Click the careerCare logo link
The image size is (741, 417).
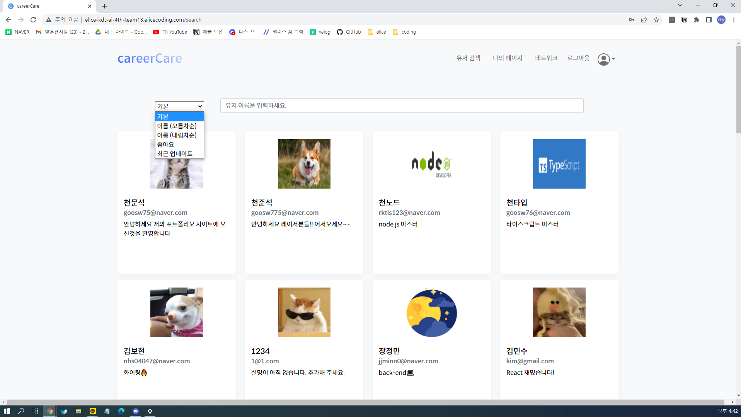click(x=150, y=58)
